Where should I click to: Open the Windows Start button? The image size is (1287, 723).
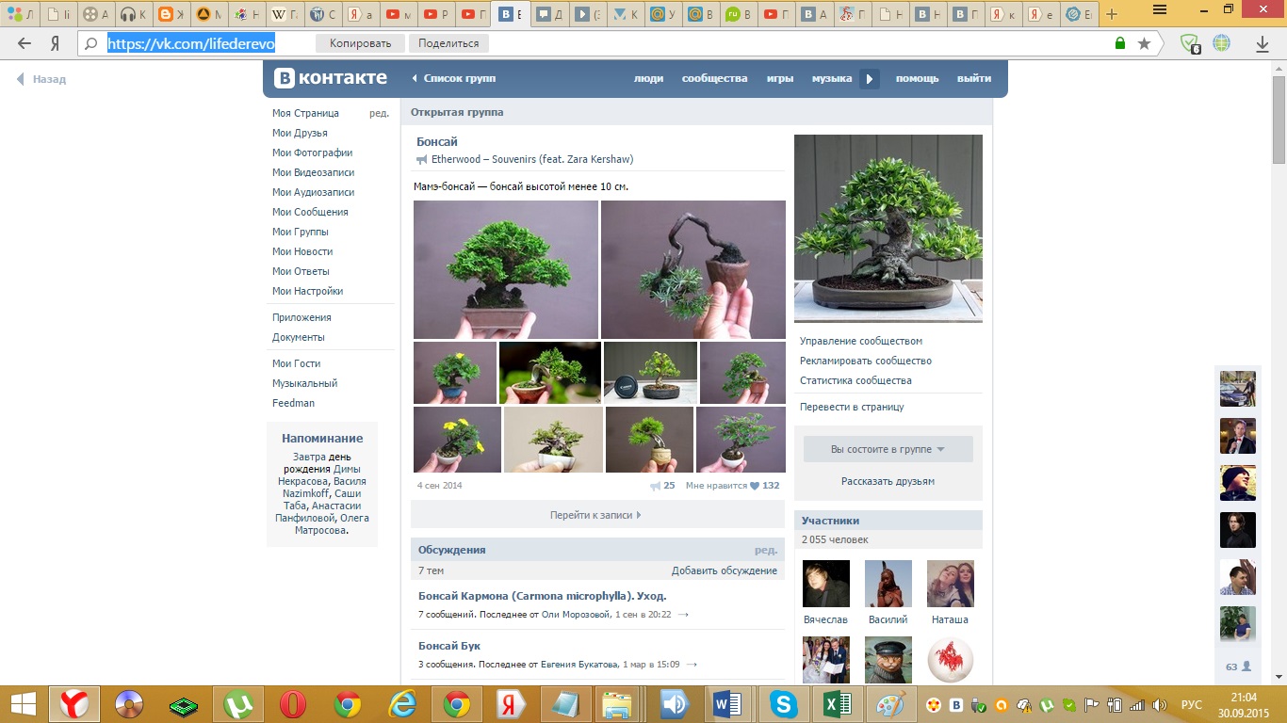point(23,704)
